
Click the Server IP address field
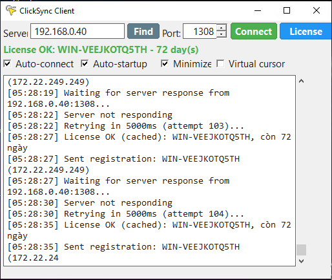(78, 31)
